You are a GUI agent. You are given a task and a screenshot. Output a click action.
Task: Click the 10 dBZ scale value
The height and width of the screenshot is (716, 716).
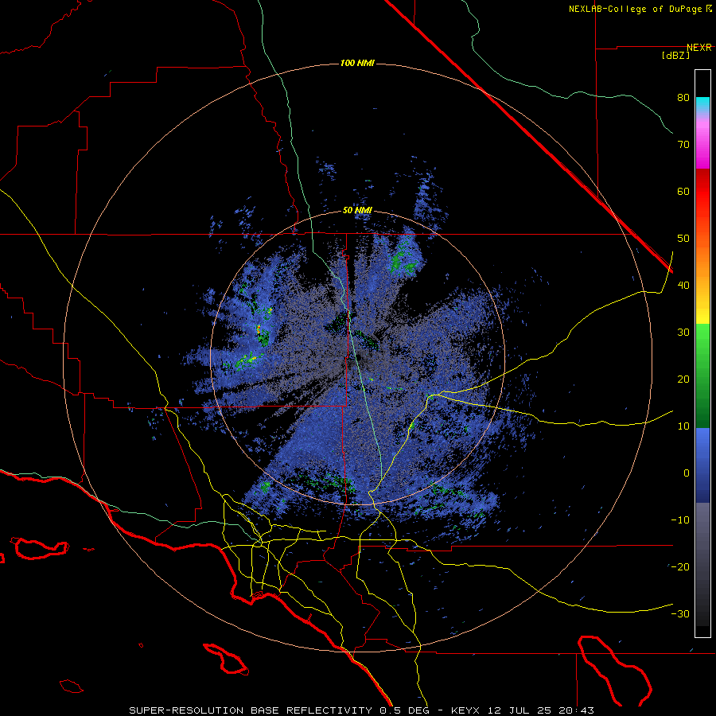click(683, 426)
